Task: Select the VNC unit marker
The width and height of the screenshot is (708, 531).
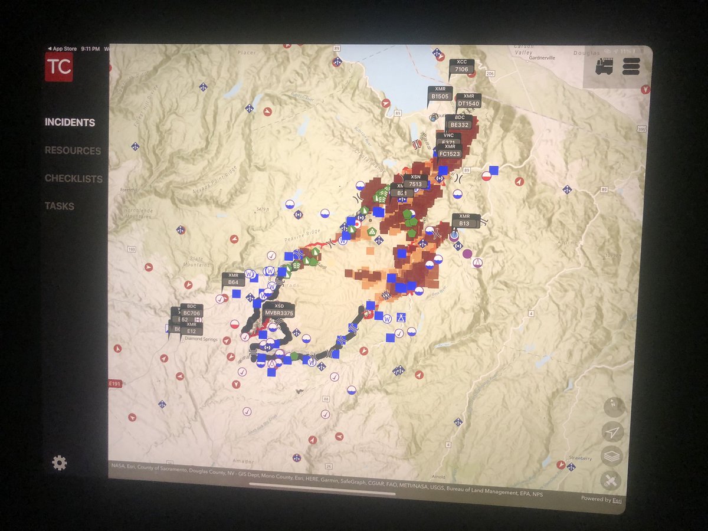Action: pyautogui.click(x=448, y=138)
